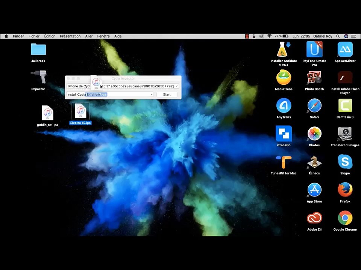Open Photo Booth shortcut
The height and width of the screenshot is (270, 361).
coord(314,77)
